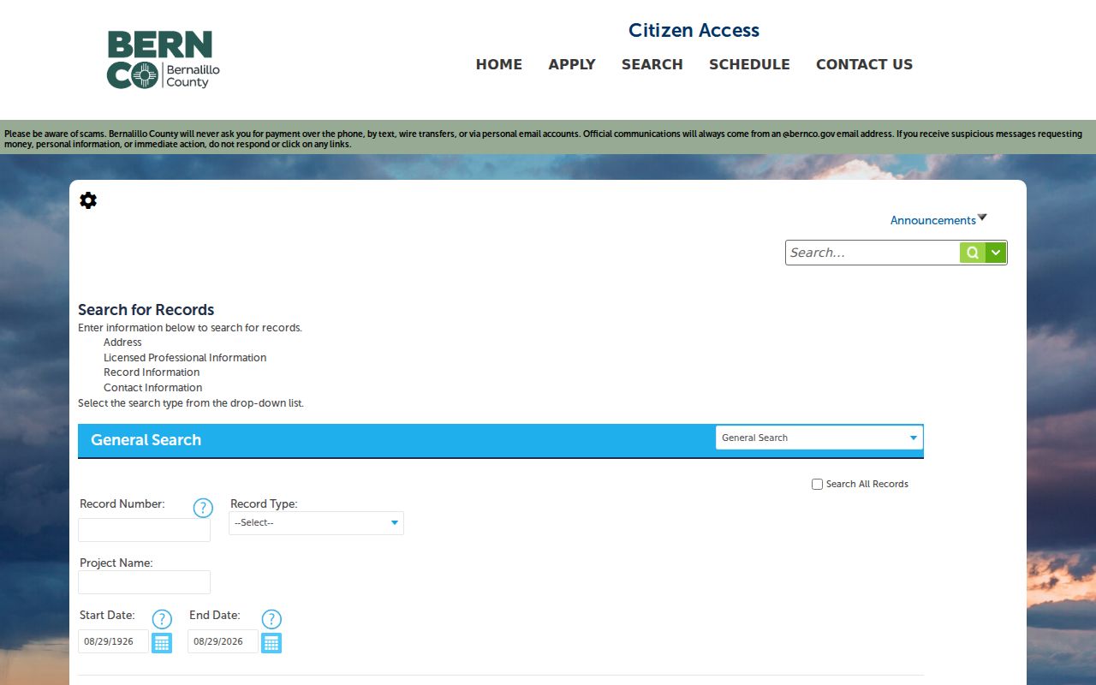
Task: Click the 'Record Information' list text
Action: coord(152,372)
